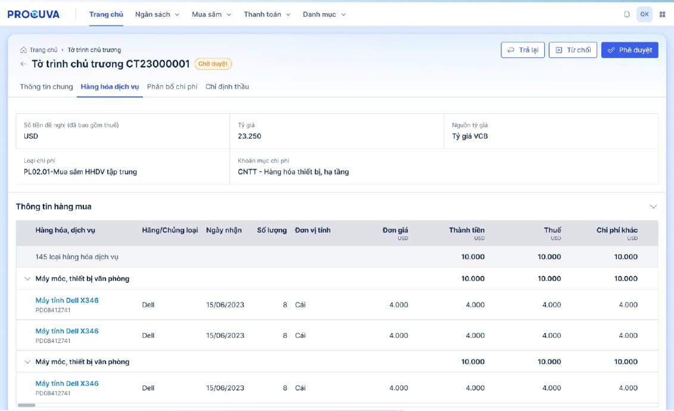Click the Tờ trình chủ trương breadcrumb
Screen dimensions: 674x411
pos(94,50)
